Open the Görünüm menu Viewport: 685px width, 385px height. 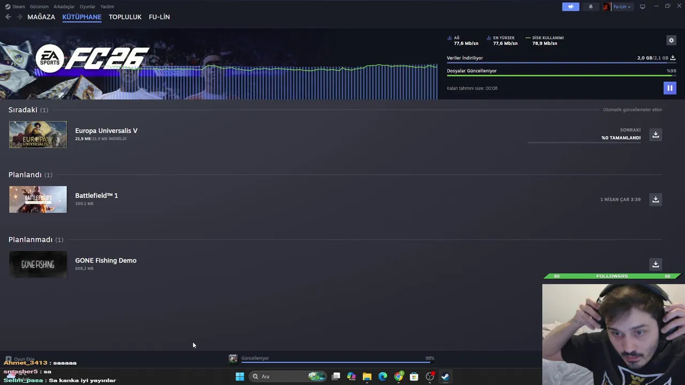(39, 6)
